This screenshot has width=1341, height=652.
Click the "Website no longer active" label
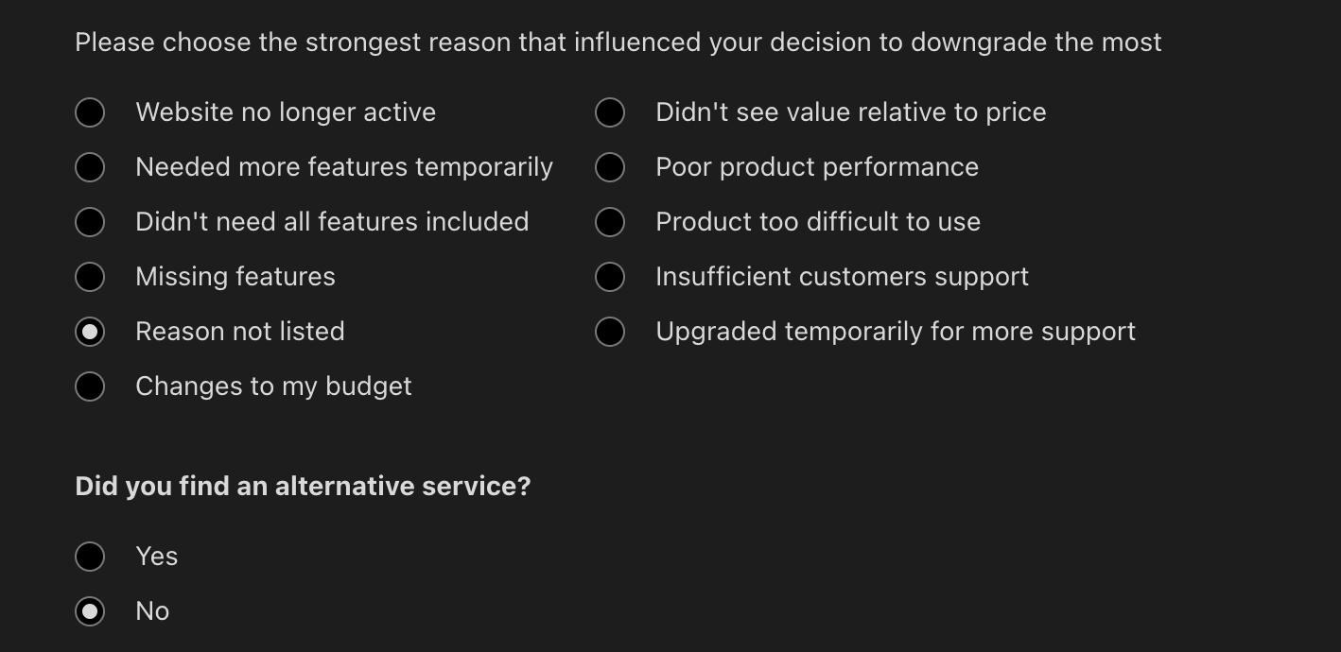pyautogui.click(x=286, y=112)
